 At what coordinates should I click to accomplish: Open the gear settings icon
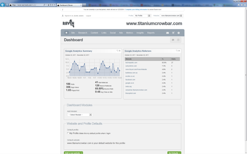[179, 33]
